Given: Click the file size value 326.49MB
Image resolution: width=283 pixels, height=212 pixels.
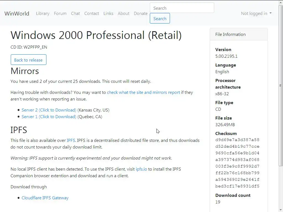Looking at the screenshot, I should tap(225, 125).
